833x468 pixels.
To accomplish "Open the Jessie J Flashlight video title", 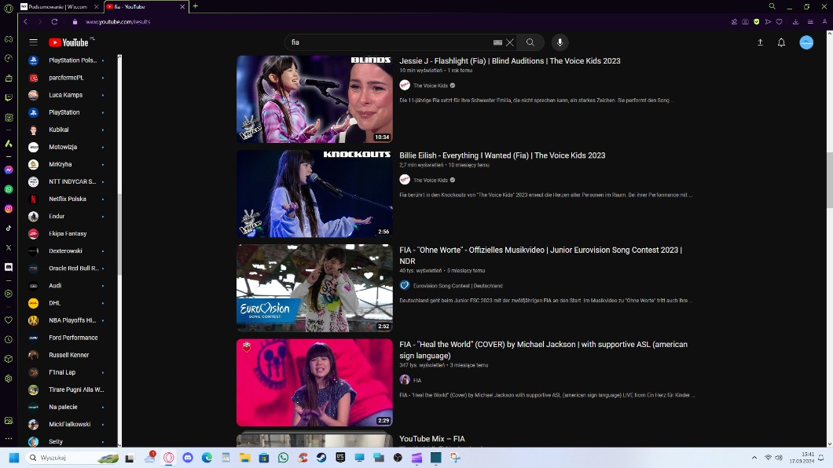I will point(509,60).
